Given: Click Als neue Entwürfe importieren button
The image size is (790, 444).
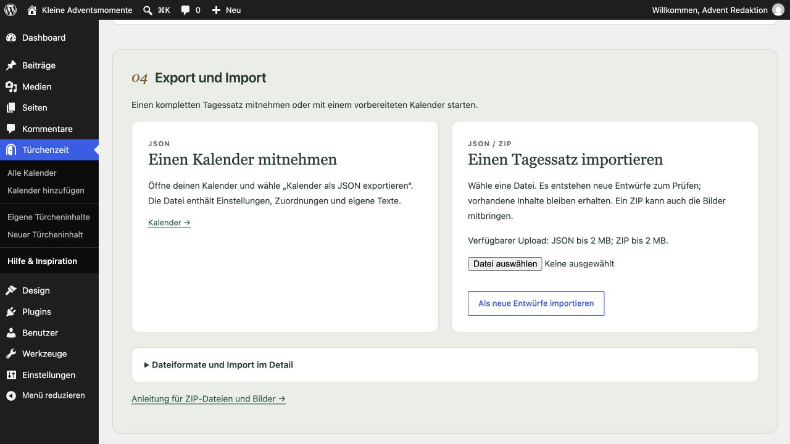Looking at the screenshot, I should 536,303.
